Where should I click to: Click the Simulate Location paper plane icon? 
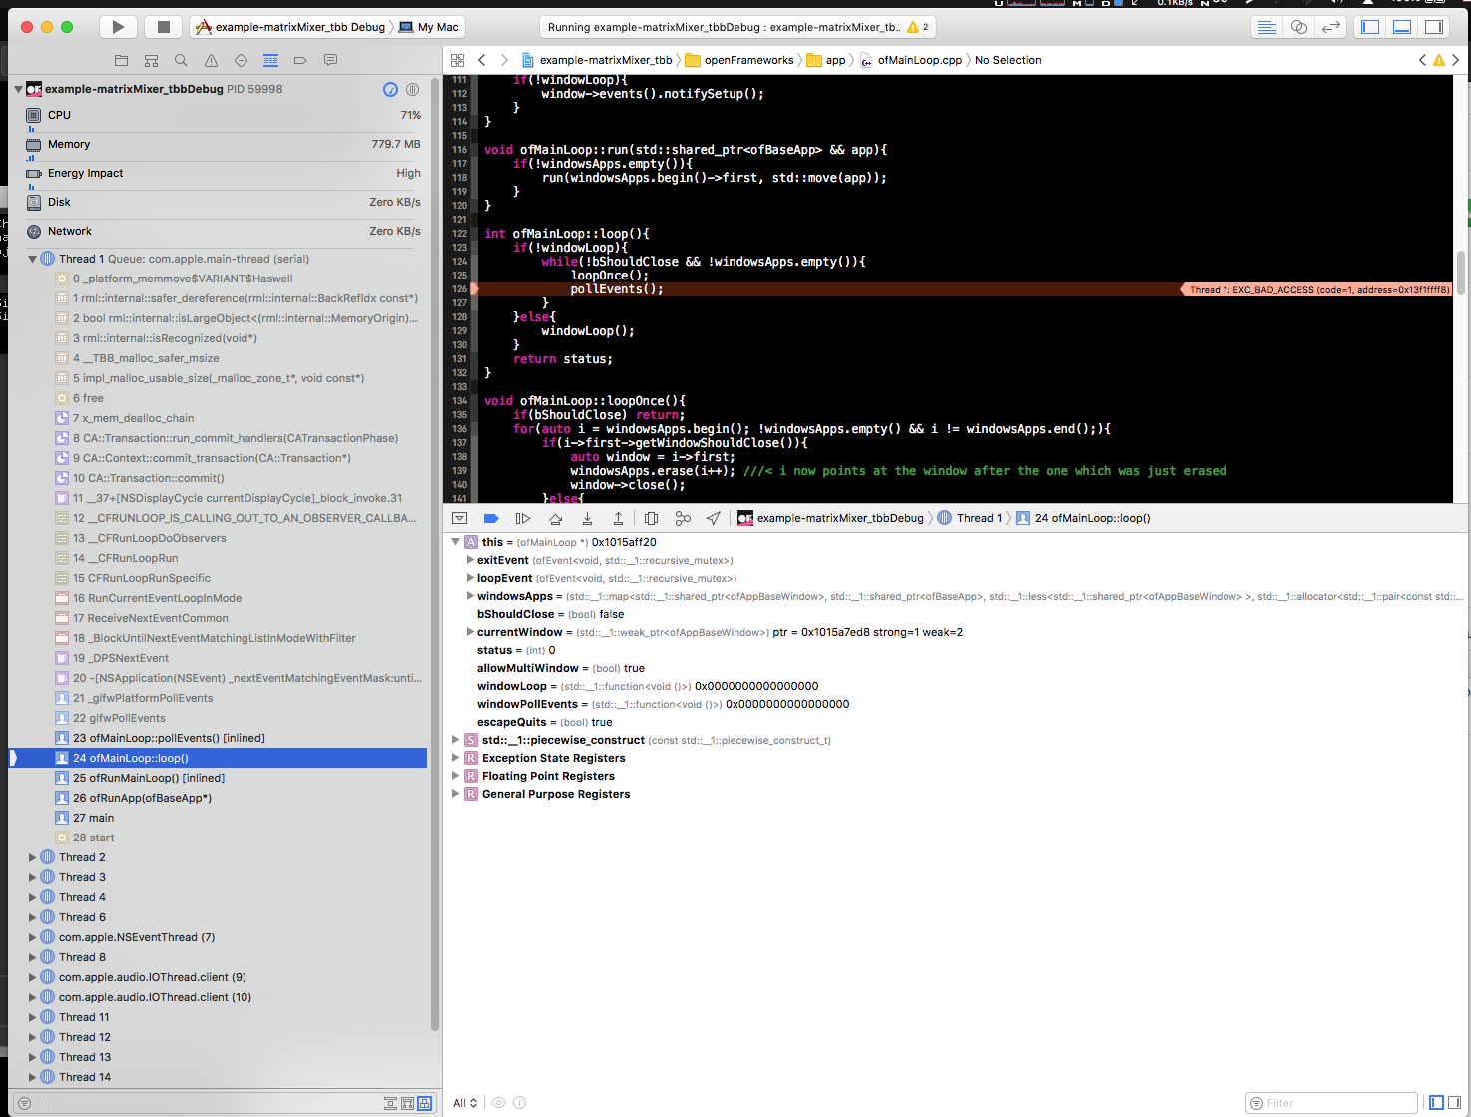coord(713,518)
